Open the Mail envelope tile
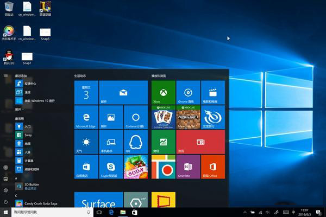Image resolution: width=326 pixels, height=217 pixels. [x=123, y=92]
